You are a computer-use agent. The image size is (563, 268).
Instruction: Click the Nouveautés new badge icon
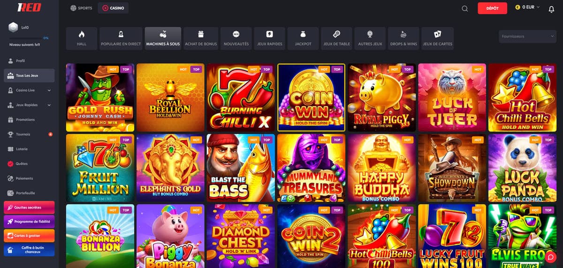tap(236, 34)
